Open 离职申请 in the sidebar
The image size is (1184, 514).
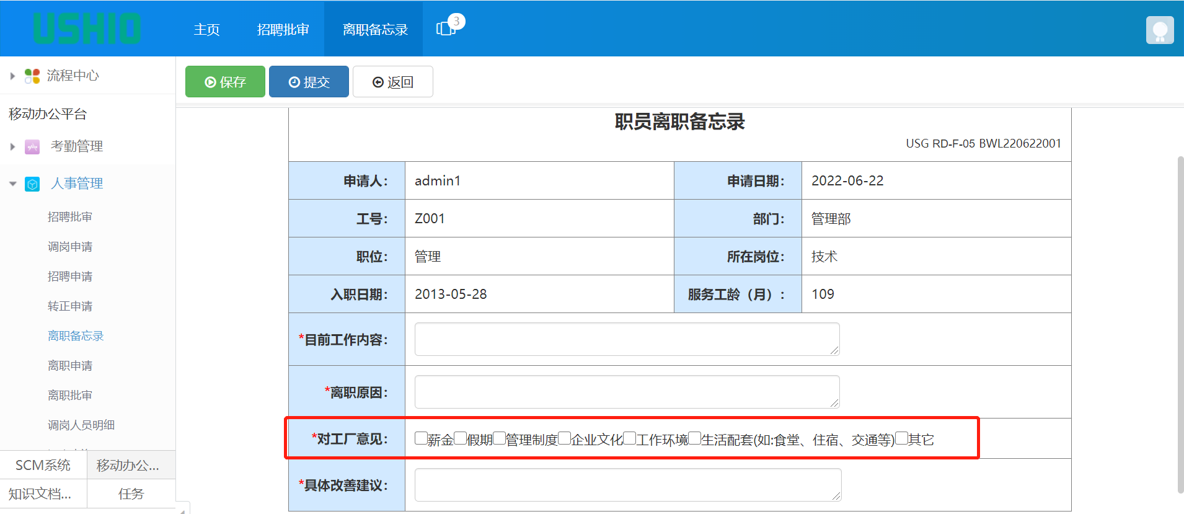tap(70, 366)
